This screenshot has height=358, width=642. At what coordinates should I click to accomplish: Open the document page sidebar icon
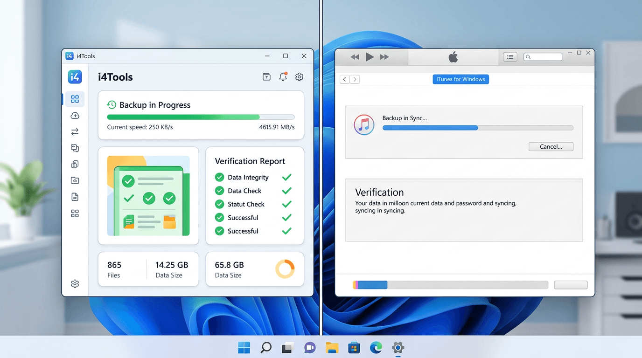pos(75,197)
